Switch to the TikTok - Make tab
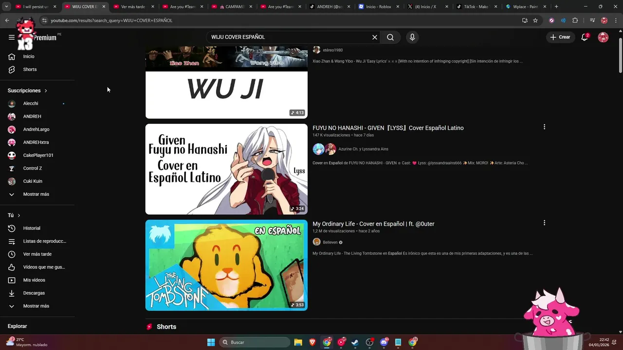623x350 pixels. click(476, 7)
